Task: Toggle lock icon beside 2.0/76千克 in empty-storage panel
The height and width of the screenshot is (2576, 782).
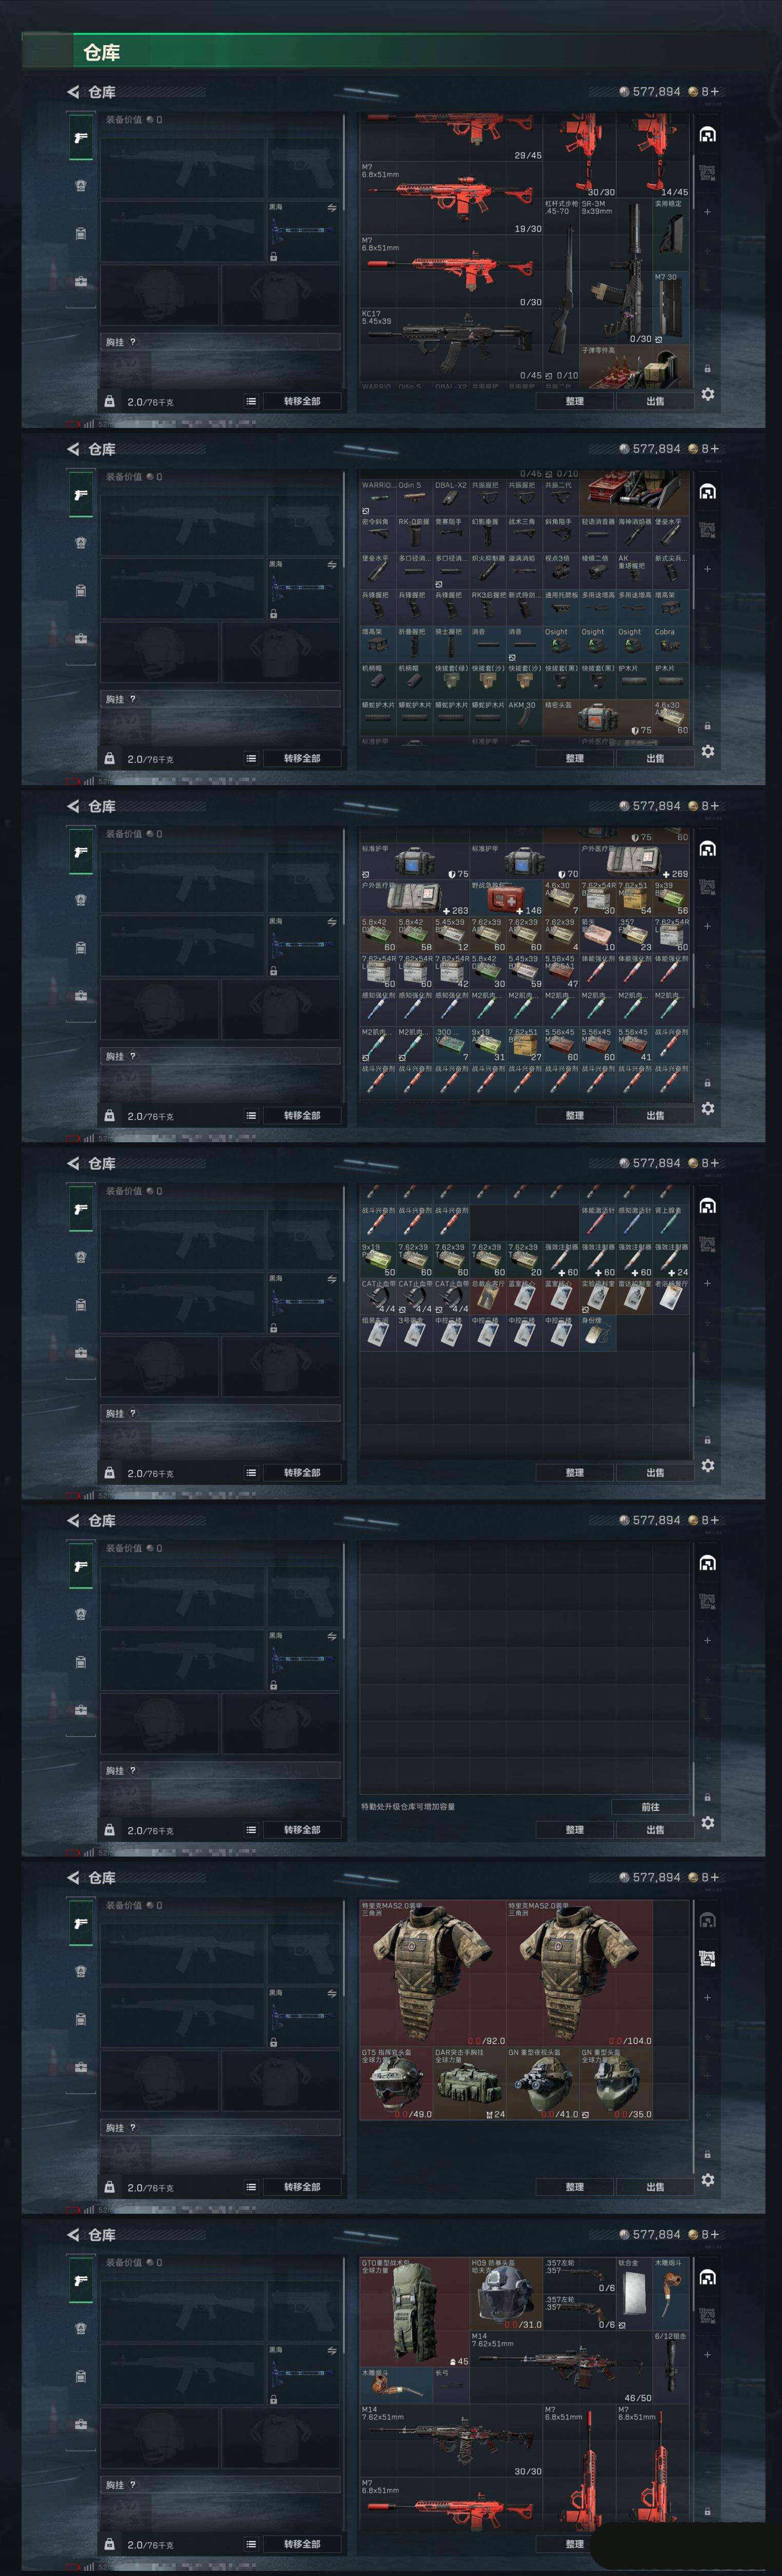Action: (109, 1829)
